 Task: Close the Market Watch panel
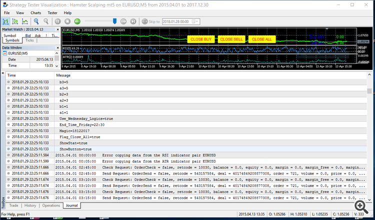pyautogui.click(x=58, y=30)
